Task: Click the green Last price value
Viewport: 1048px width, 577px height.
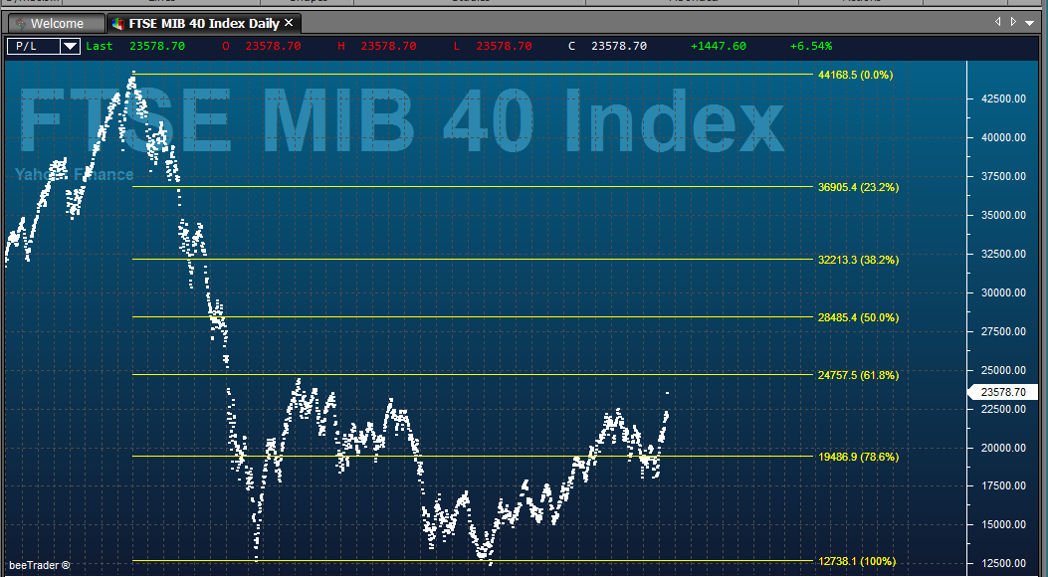Action: click(x=157, y=46)
